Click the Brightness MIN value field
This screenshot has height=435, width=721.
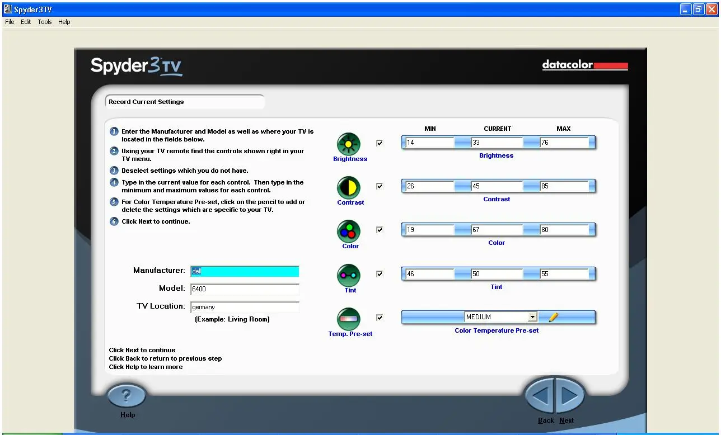click(429, 143)
